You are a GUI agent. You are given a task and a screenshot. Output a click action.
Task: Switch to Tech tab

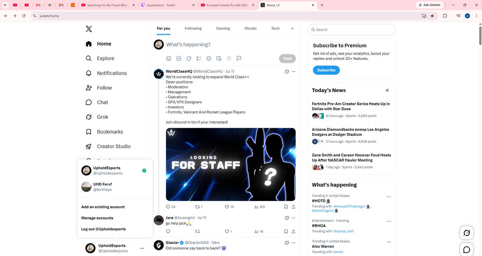tap(275, 29)
